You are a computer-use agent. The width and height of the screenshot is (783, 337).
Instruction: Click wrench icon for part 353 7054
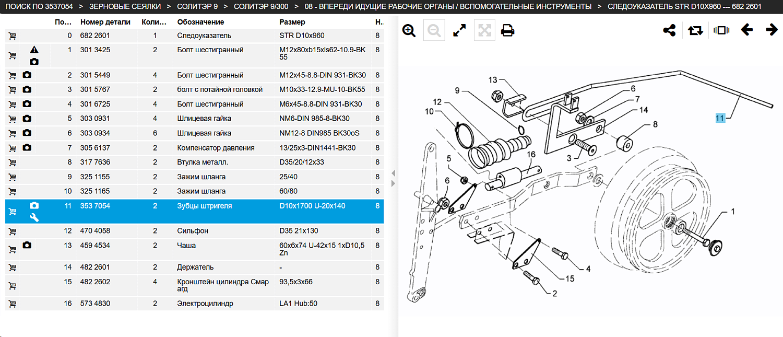click(x=34, y=217)
